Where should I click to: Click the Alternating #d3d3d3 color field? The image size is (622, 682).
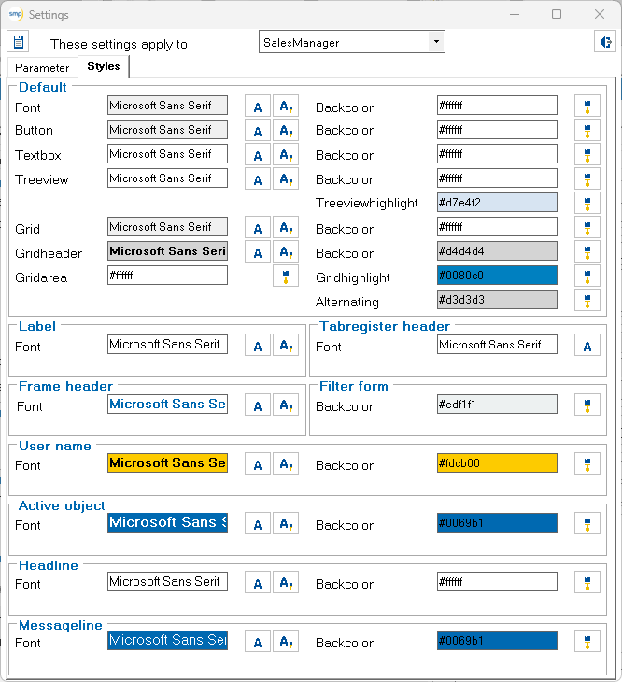(x=497, y=300)
